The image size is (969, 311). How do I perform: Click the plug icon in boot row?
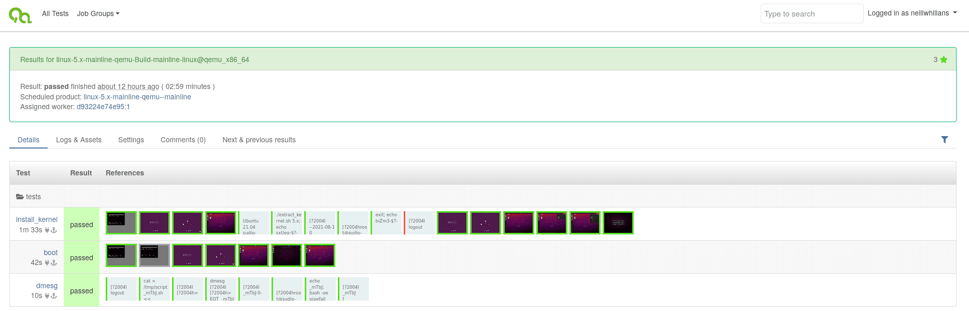click(47, 263)
